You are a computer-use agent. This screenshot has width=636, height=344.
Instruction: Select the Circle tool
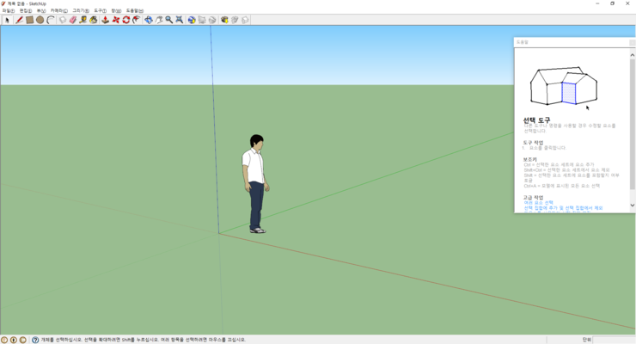(x=40, y=20)
